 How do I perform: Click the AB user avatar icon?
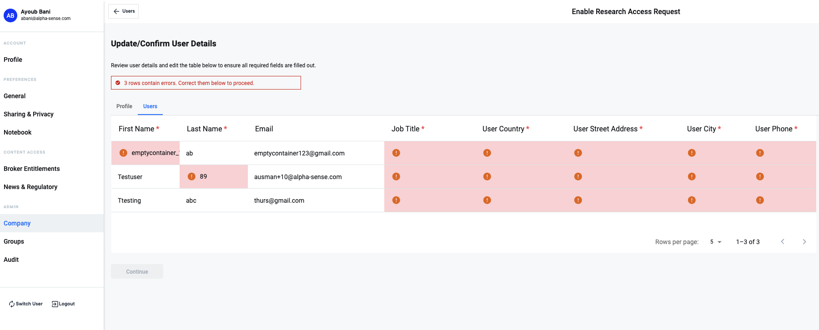(x=10, y=15)
